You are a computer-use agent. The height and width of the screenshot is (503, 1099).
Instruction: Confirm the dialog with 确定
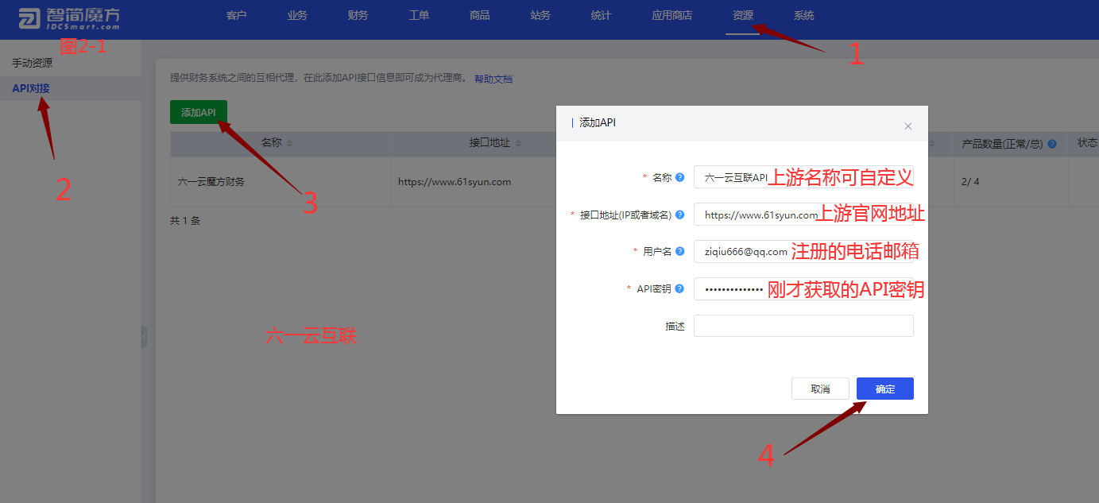(885, 389)
